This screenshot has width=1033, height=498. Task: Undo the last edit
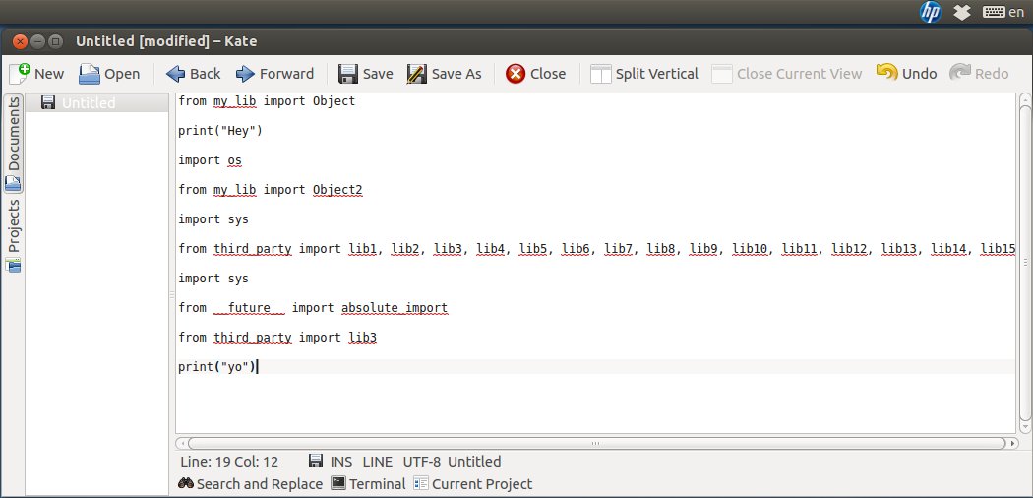(x=906, y=73)
